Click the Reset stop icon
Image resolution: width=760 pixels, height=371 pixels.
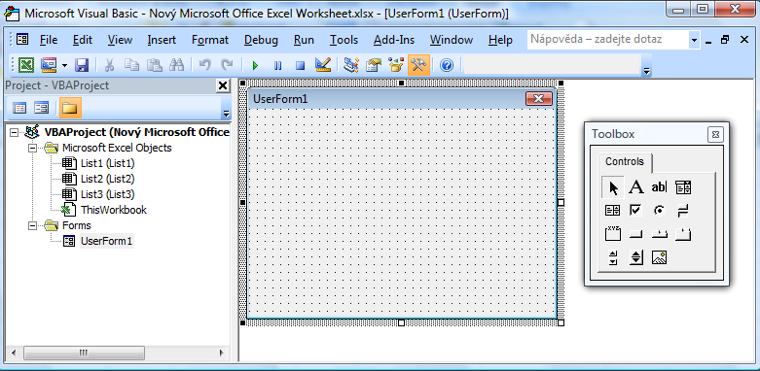(300, 65)
